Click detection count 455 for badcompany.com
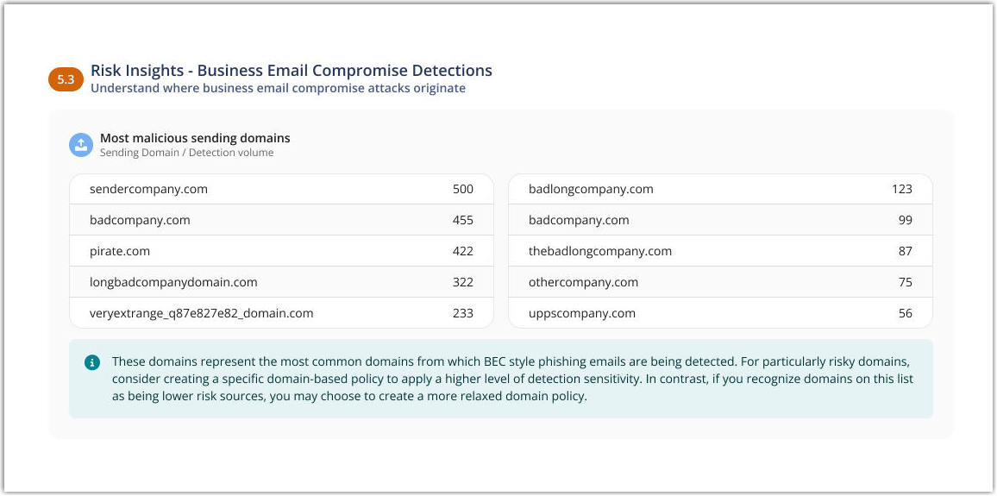The width and height of the screenshot is (997, 496). tap(462, 220)
